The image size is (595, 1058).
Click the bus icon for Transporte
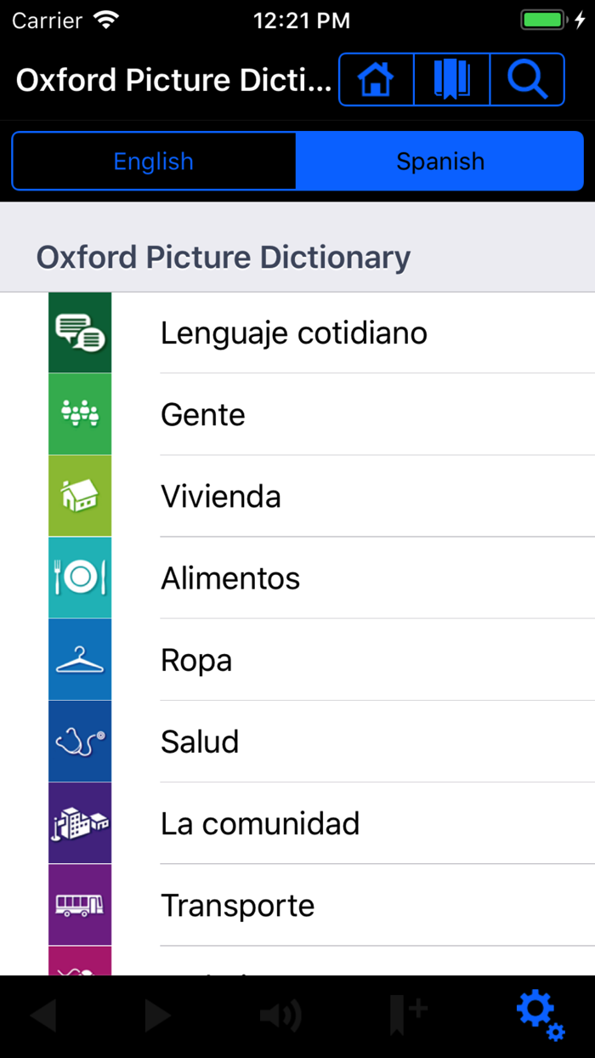80,904
